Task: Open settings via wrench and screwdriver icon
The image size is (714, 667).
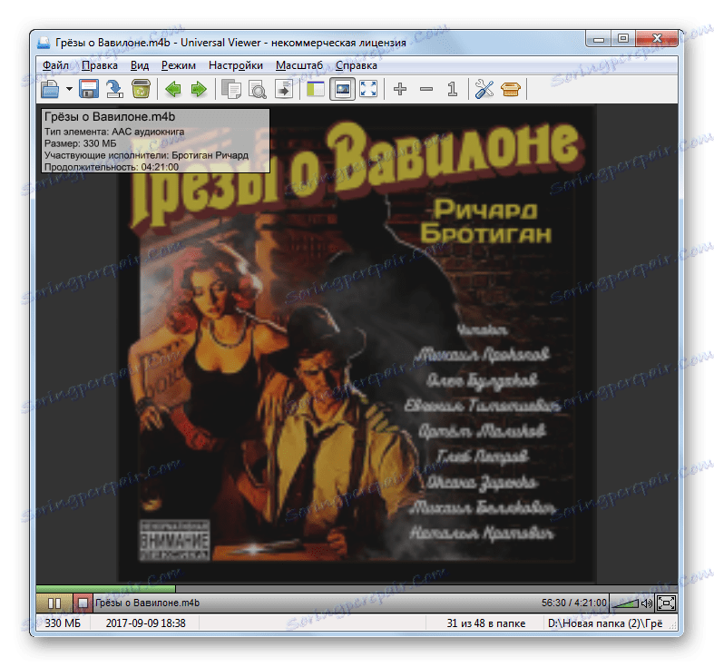Action: (484, 89)
